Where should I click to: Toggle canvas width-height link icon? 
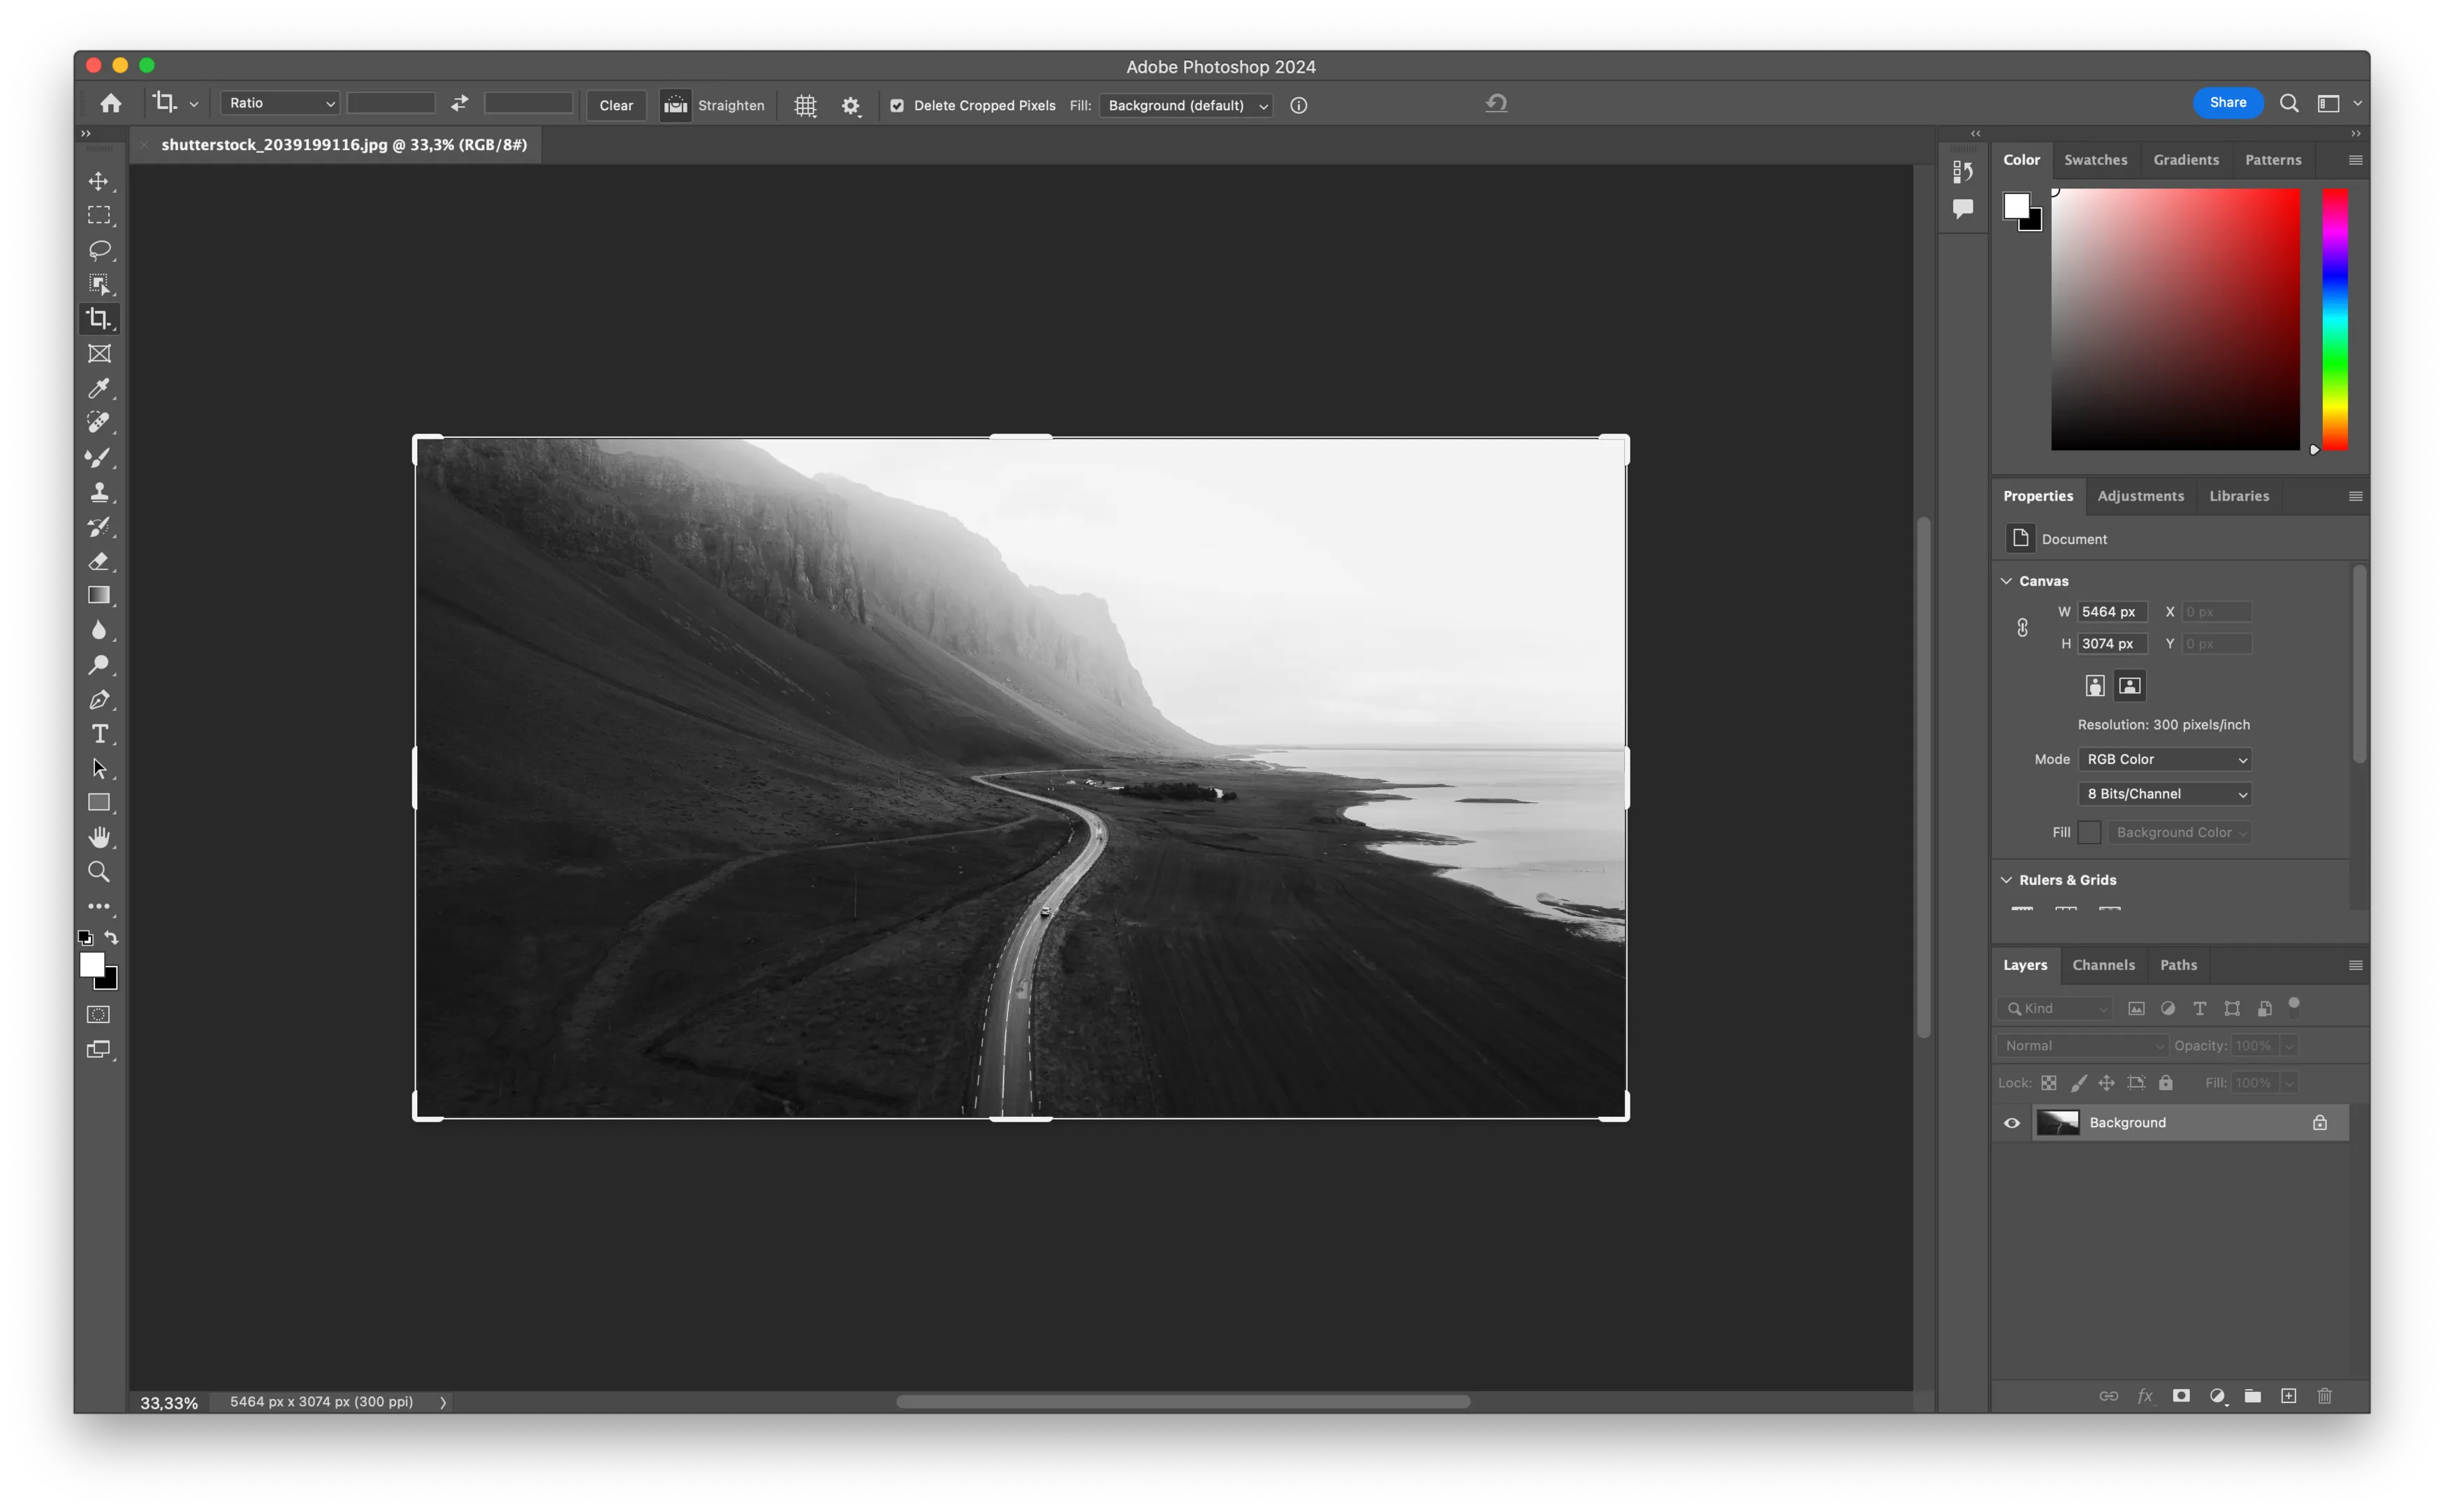click(x=2022, y=628)
